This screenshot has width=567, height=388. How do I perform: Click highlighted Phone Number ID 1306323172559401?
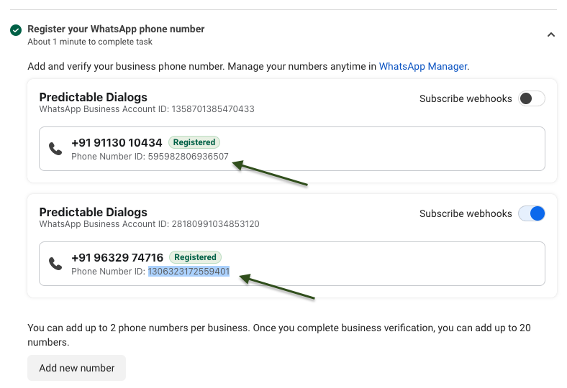point(189,271)
